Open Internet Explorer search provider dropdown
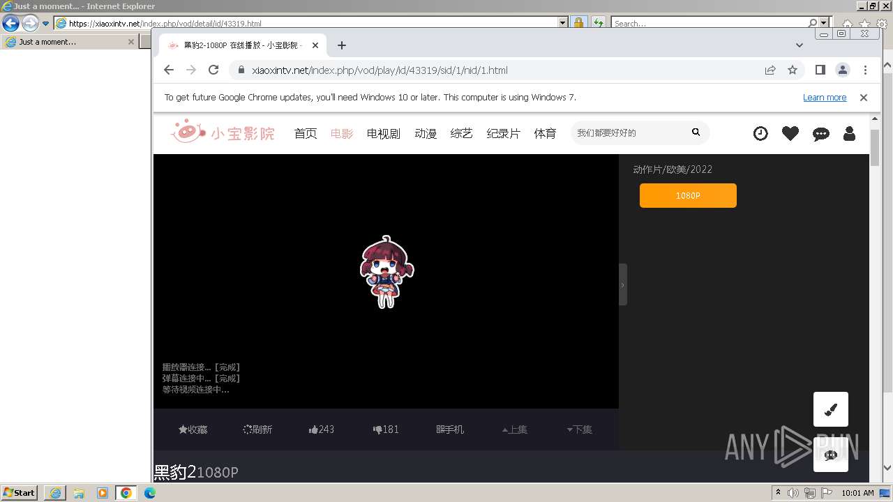Screen dimensions: 893x502 [x=824, y=23]
